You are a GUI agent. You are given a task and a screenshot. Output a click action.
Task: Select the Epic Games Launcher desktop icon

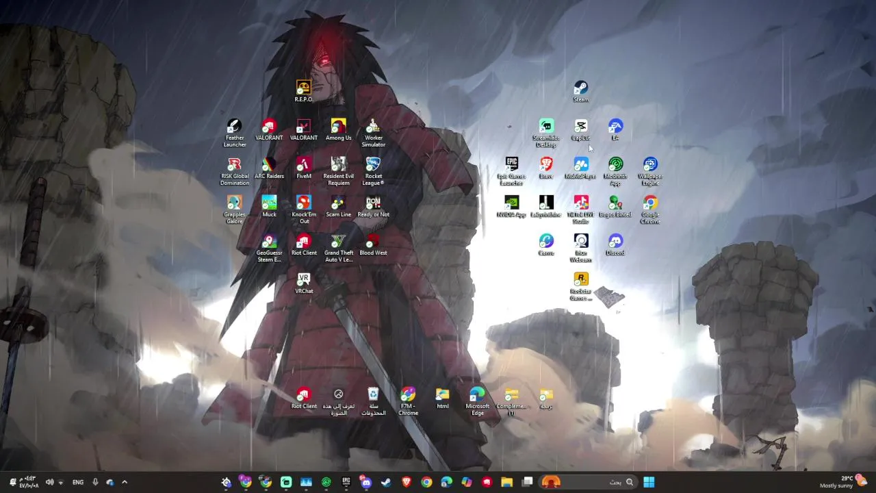coord(511,171)
